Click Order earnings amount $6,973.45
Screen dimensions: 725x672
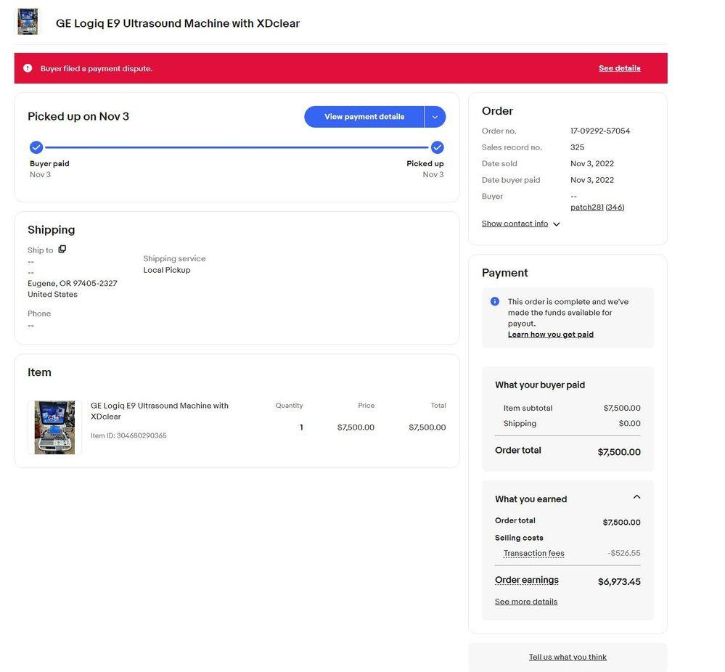pyautogui.click(x=619, y=582)
